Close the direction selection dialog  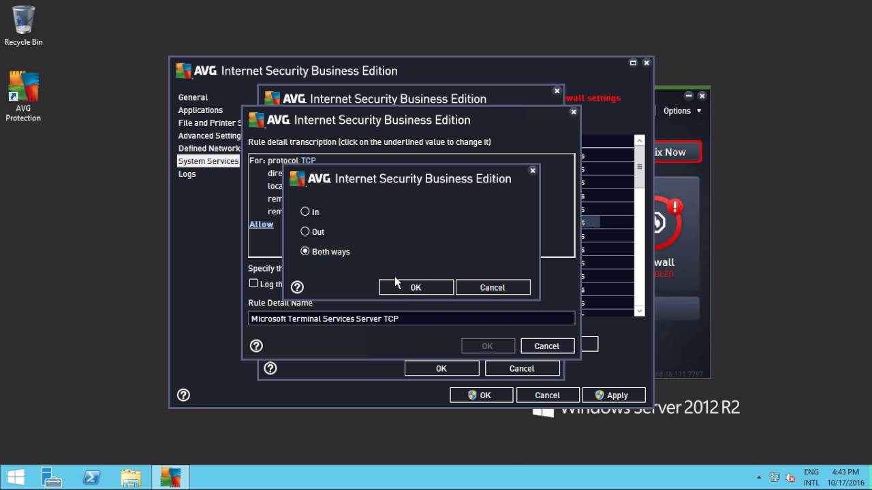click(533, 170)
